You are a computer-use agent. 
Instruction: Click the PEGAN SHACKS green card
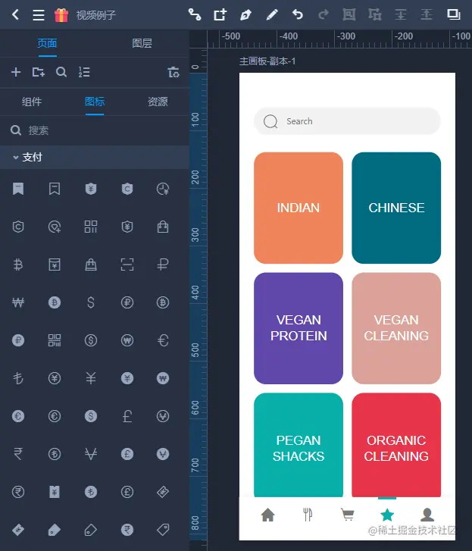299,445
